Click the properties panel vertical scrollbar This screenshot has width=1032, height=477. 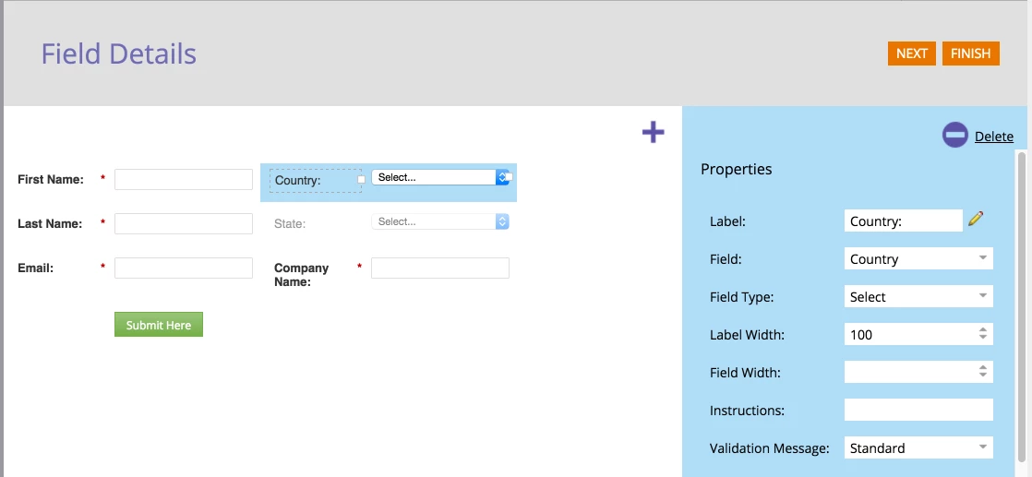(1022, 309)
